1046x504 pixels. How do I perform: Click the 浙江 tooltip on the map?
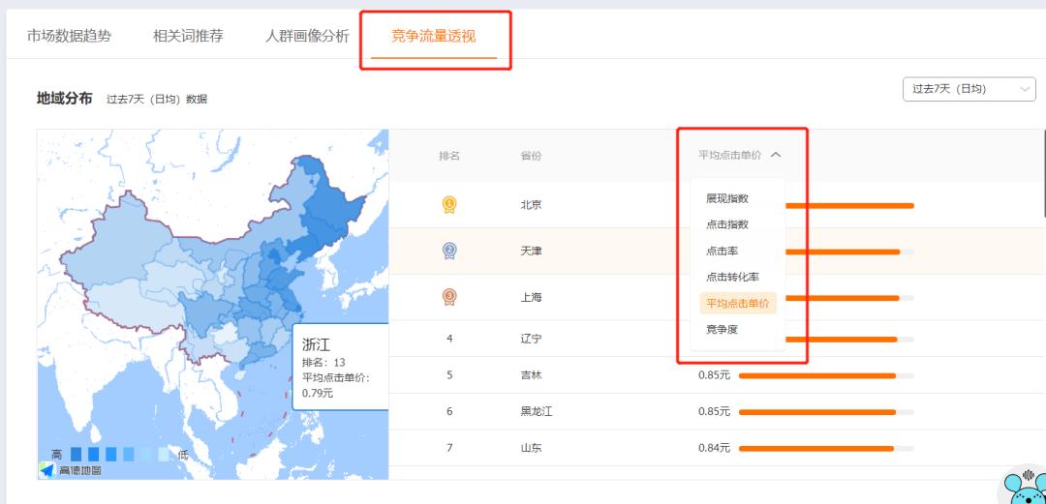tap(340, 367)
